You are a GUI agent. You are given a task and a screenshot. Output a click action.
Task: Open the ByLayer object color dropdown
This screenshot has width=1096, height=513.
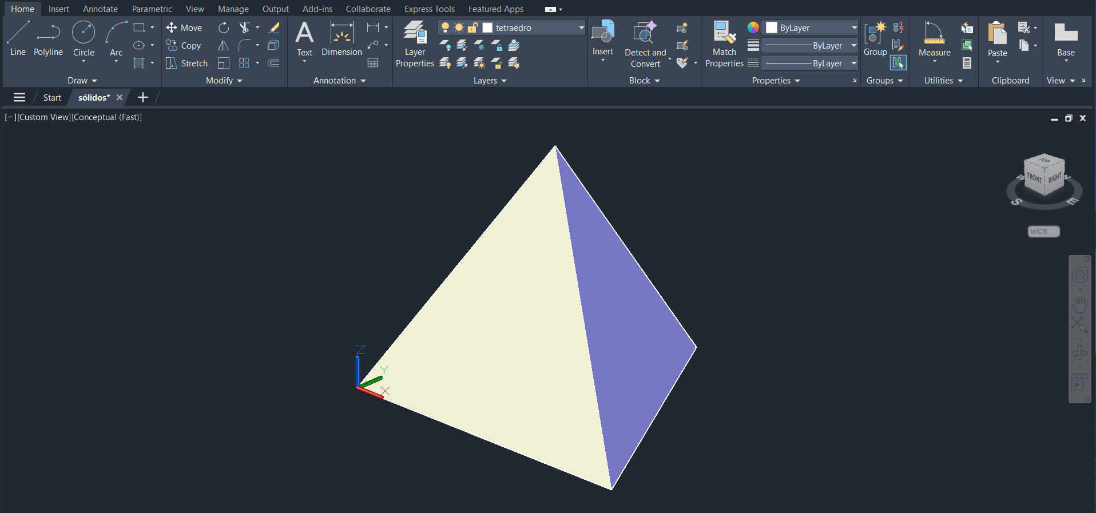pos(854,27)
